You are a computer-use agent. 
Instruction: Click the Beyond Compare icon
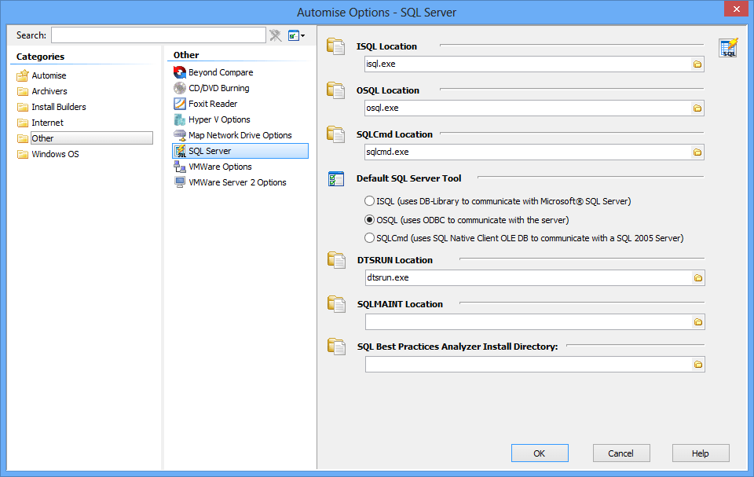[x=180, y=72]
